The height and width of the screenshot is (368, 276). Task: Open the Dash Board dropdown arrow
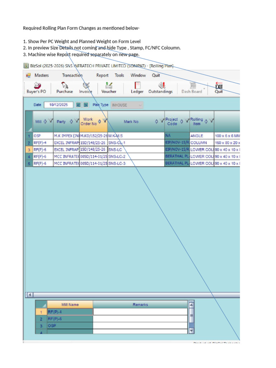pos(204,89)
